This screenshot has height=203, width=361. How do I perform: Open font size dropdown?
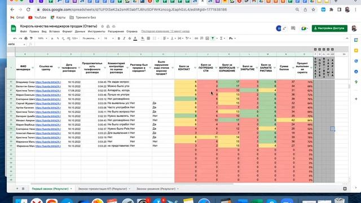[x=109, y=38]
